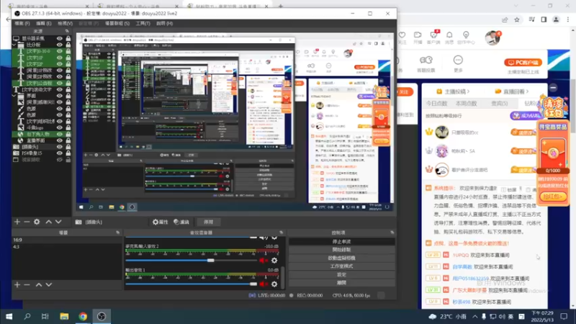
Task: Open the 編輯(E) menu
Action: point(44,23)
